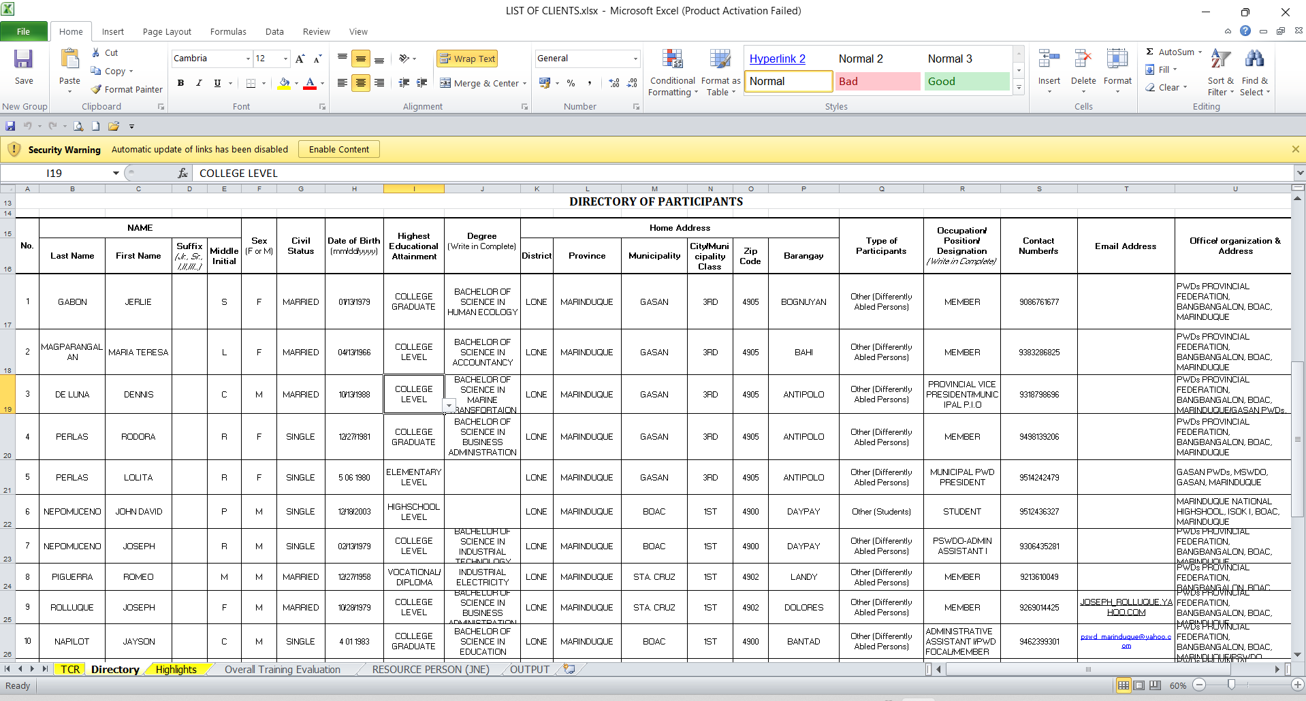1306x701 pixels.
Task: Click the Merge & Center icon
Action: click(445, 83)
